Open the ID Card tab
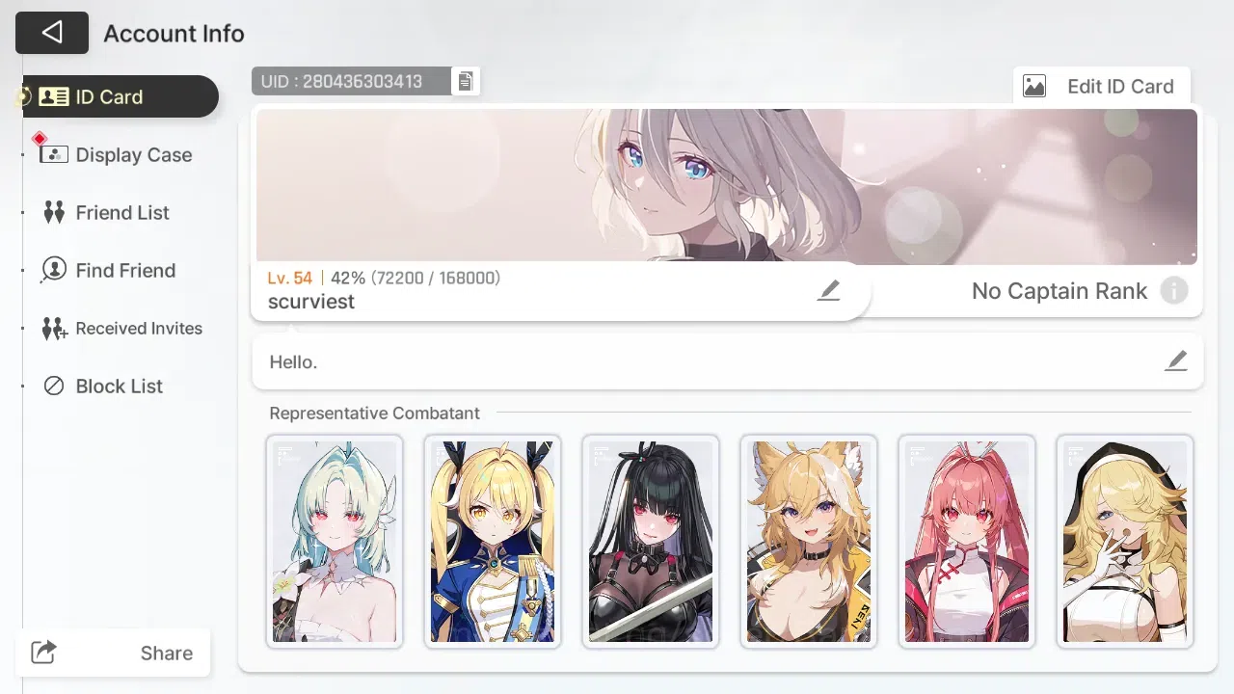Image resolution: width=1234 pixels, height=694 pixels. (121, 96)
